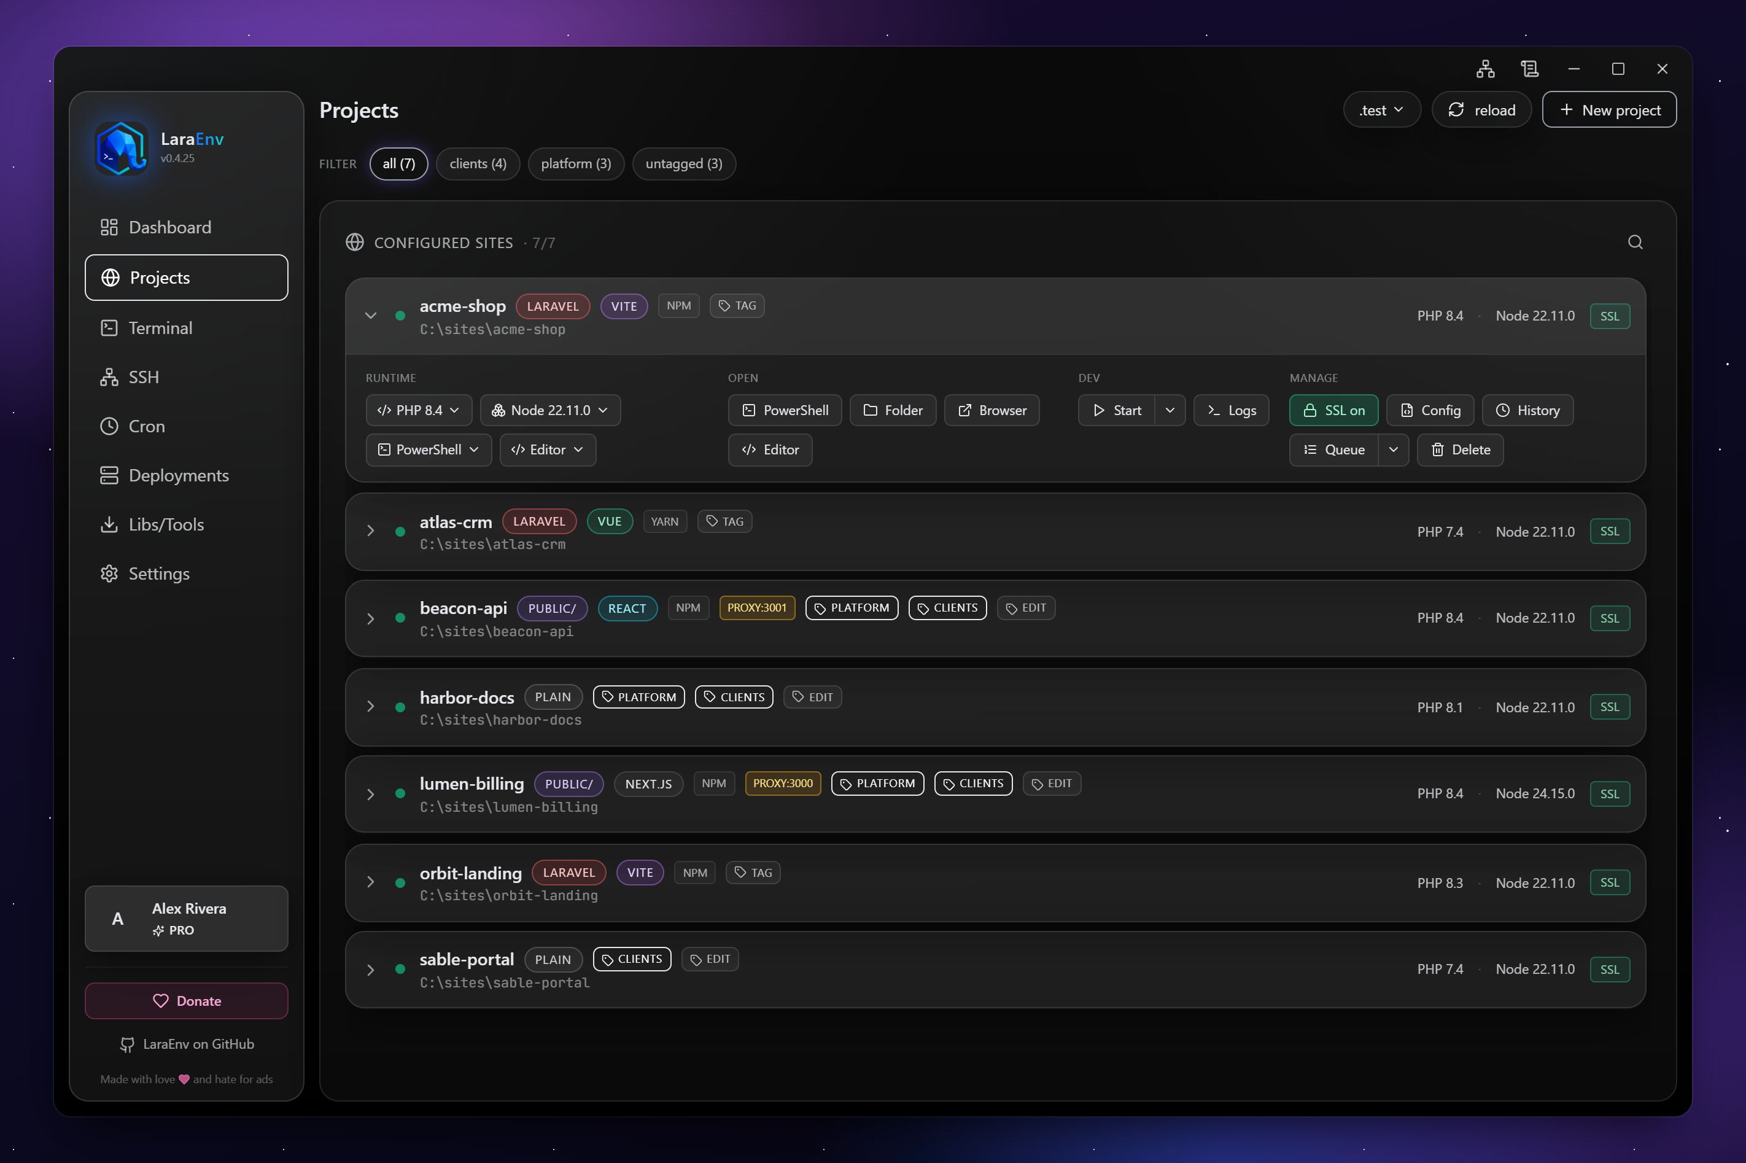The height and width of the screenshot is (1163, 1746).
Task: Open the PHP 8.4 runtime dropdown
Action: coord(419,410)
